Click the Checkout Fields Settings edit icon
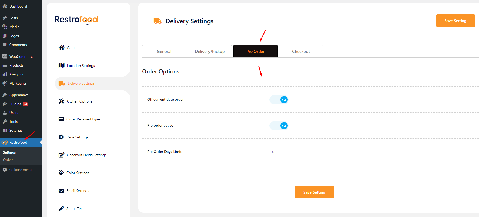The width and height of the screenshot is (479, 217). [62, 155]
